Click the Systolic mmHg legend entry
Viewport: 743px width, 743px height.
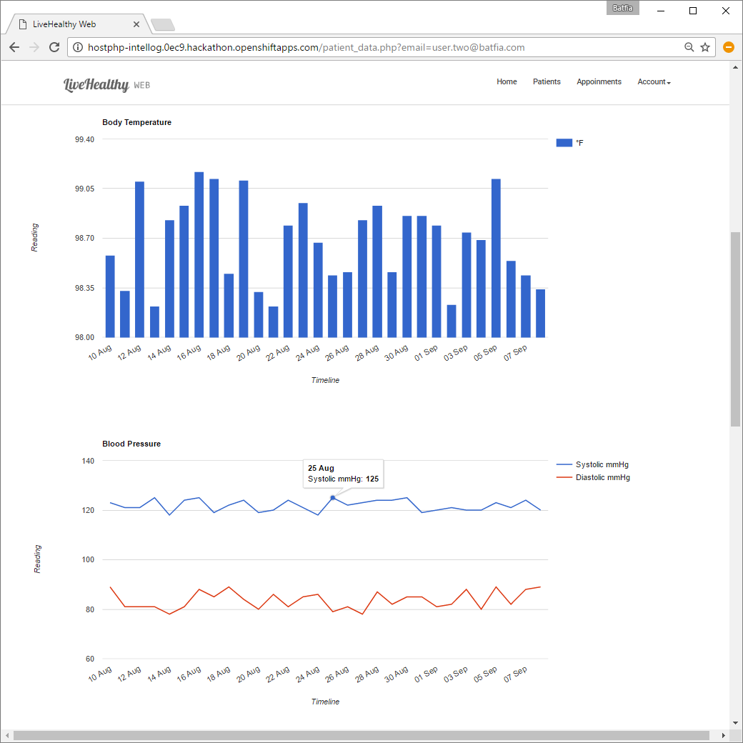593,464
